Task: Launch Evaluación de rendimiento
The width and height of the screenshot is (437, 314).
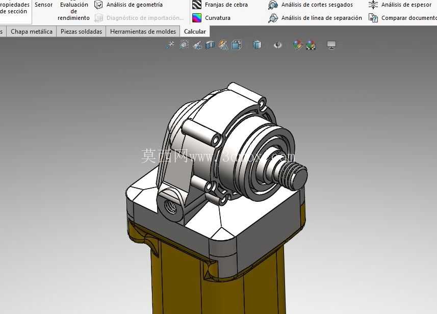Action: tap(73, 11)
